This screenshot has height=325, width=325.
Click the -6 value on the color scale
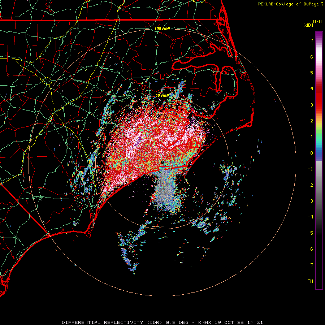[310, 249]
